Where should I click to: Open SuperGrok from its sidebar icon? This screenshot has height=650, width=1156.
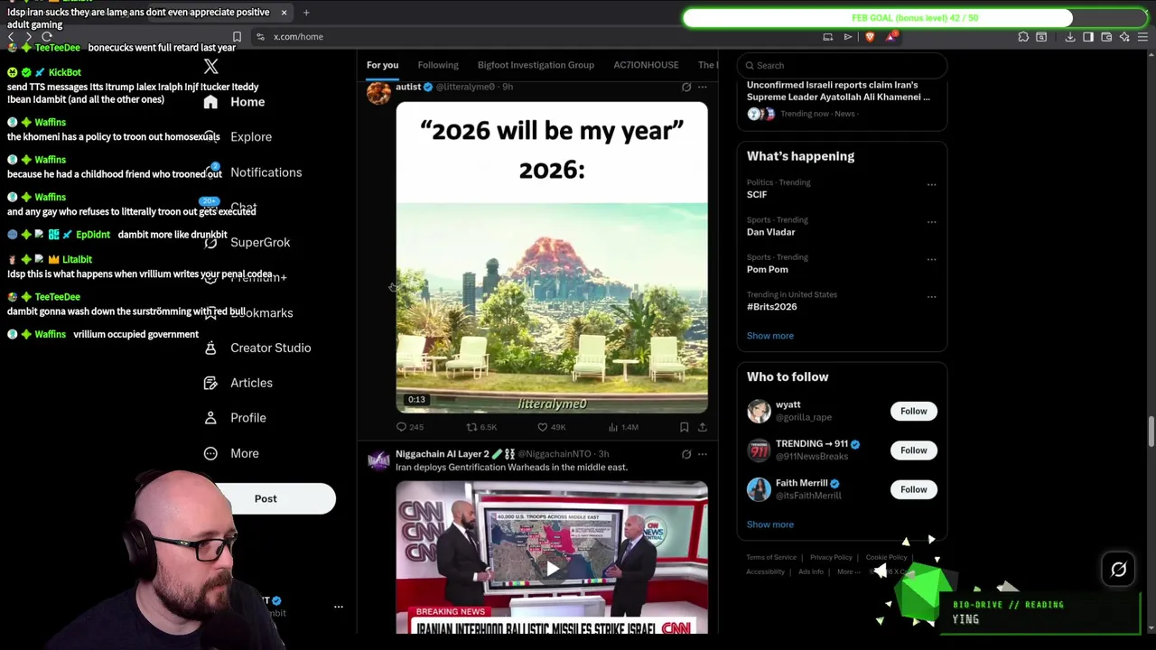click(x=210, y=242)
